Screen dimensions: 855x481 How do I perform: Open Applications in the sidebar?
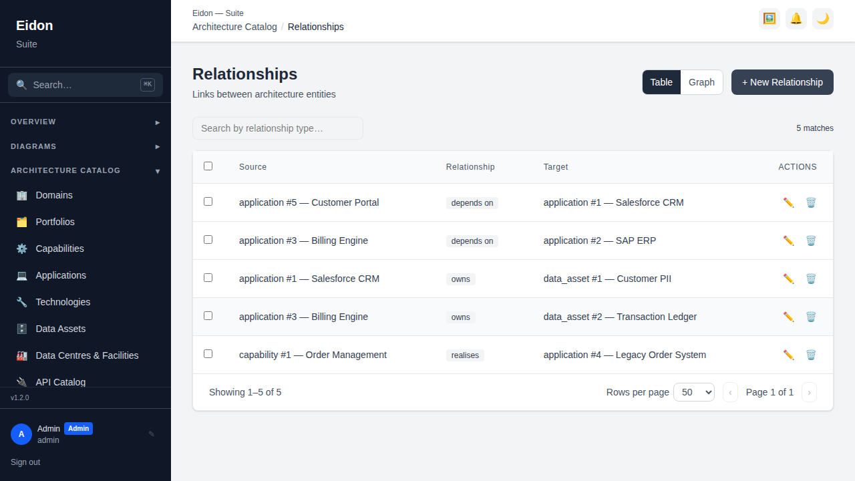[85, 275]
